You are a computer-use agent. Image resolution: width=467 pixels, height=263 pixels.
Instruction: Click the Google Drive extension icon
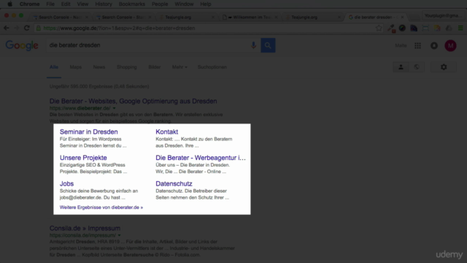pos(449,28)
